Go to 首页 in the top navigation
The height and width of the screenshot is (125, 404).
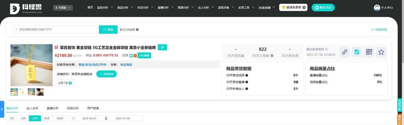[90, 7]
